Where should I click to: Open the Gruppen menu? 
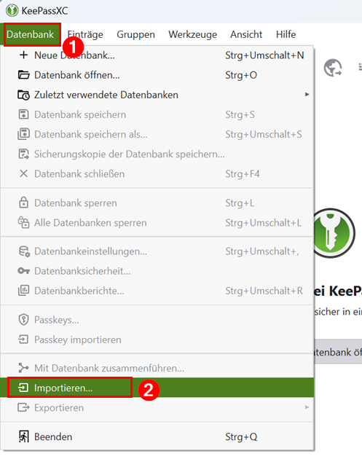[x=135, y=34]
